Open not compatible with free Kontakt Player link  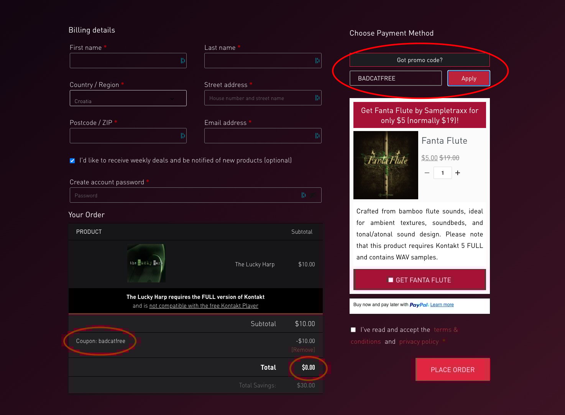pos(204,306)
